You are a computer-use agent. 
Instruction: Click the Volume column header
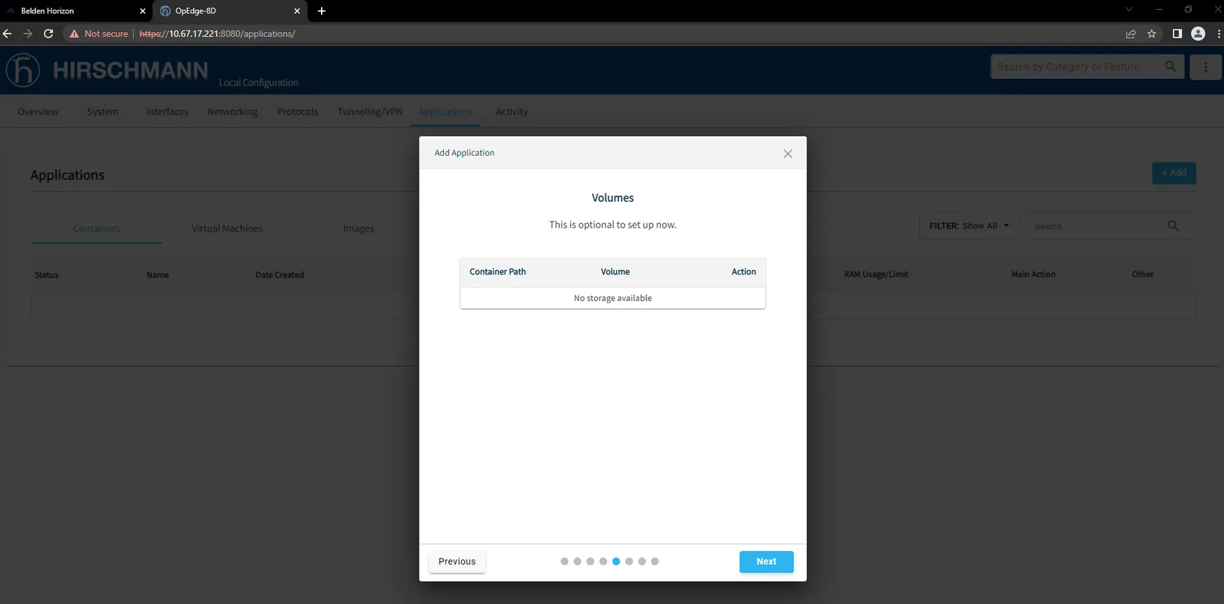pyautogui.click(x=615, y=272)
